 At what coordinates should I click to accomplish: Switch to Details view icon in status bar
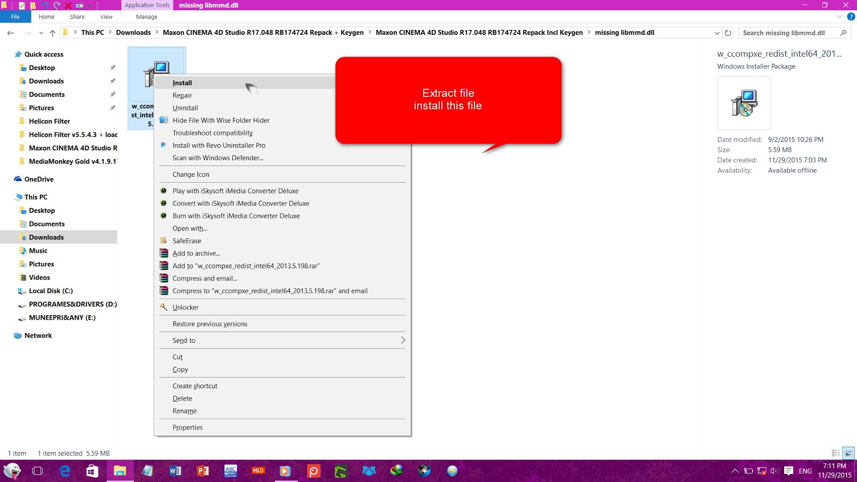(x=836, y=453)
